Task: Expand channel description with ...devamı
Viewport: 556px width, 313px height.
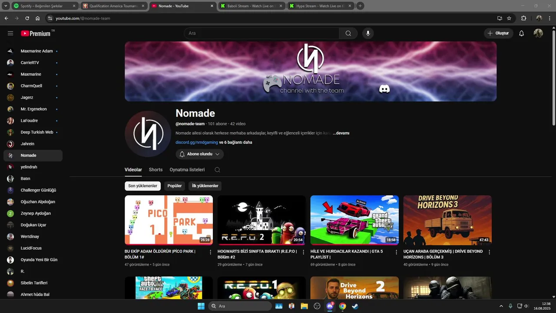Action: 341,133
